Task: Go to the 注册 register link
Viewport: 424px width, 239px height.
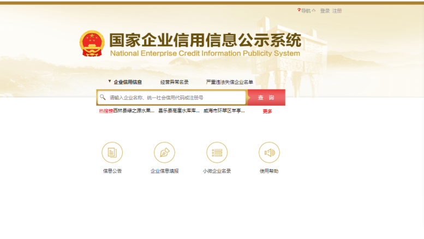Action: [x=337, y=11]
